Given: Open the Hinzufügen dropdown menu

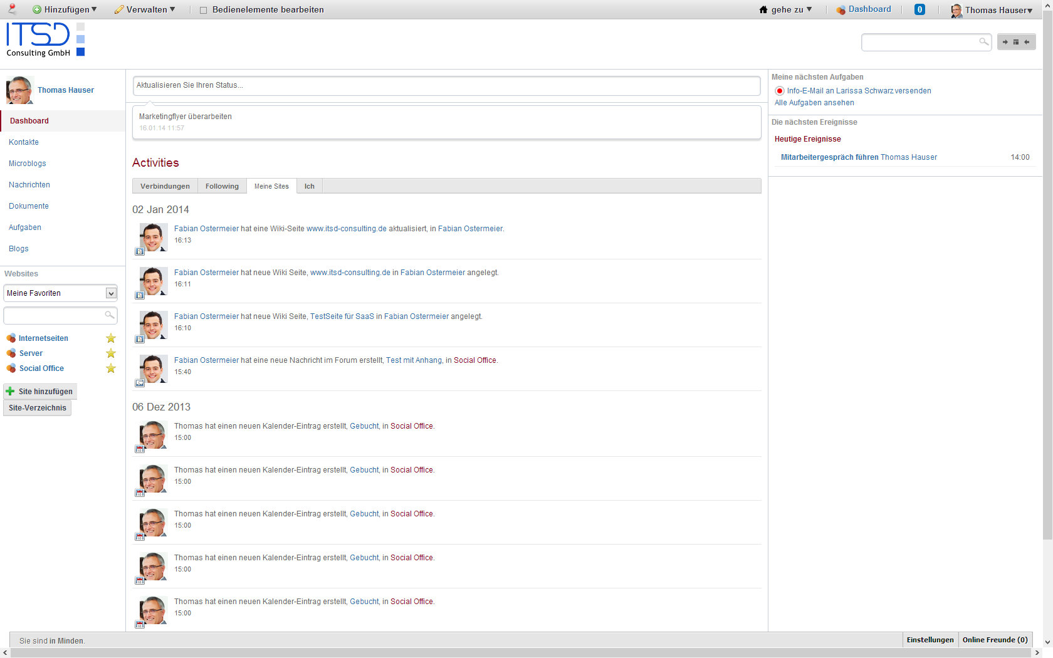Looking at the screenshot, I should 65,9.
